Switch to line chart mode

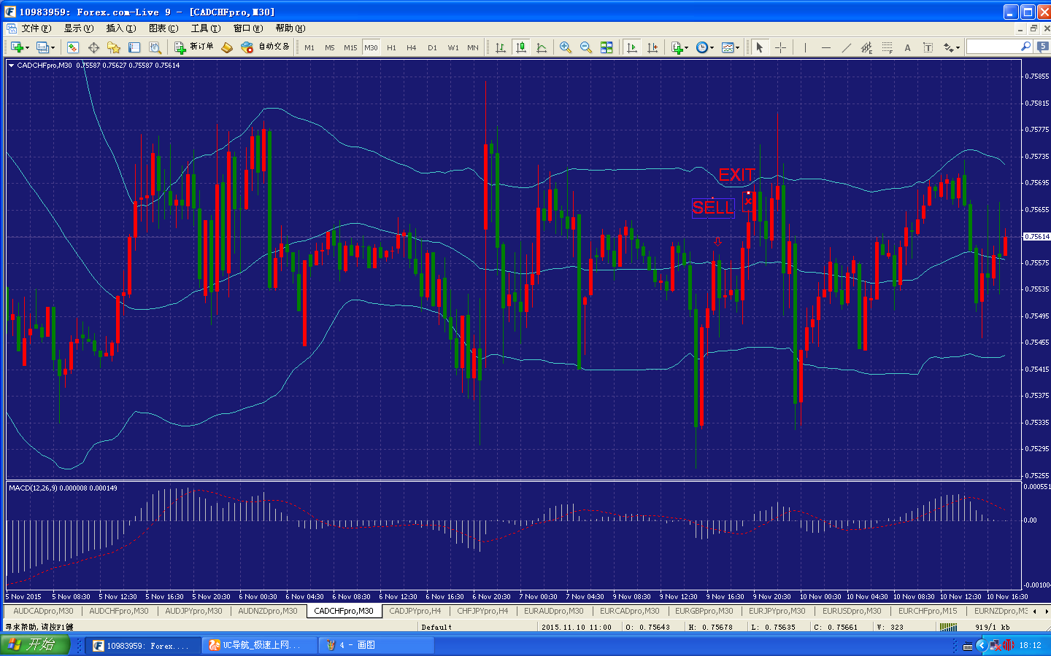tap(542, 47)
